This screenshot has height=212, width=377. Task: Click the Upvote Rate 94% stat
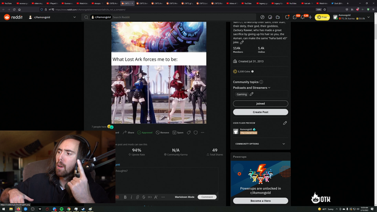(x=137, y=152)
